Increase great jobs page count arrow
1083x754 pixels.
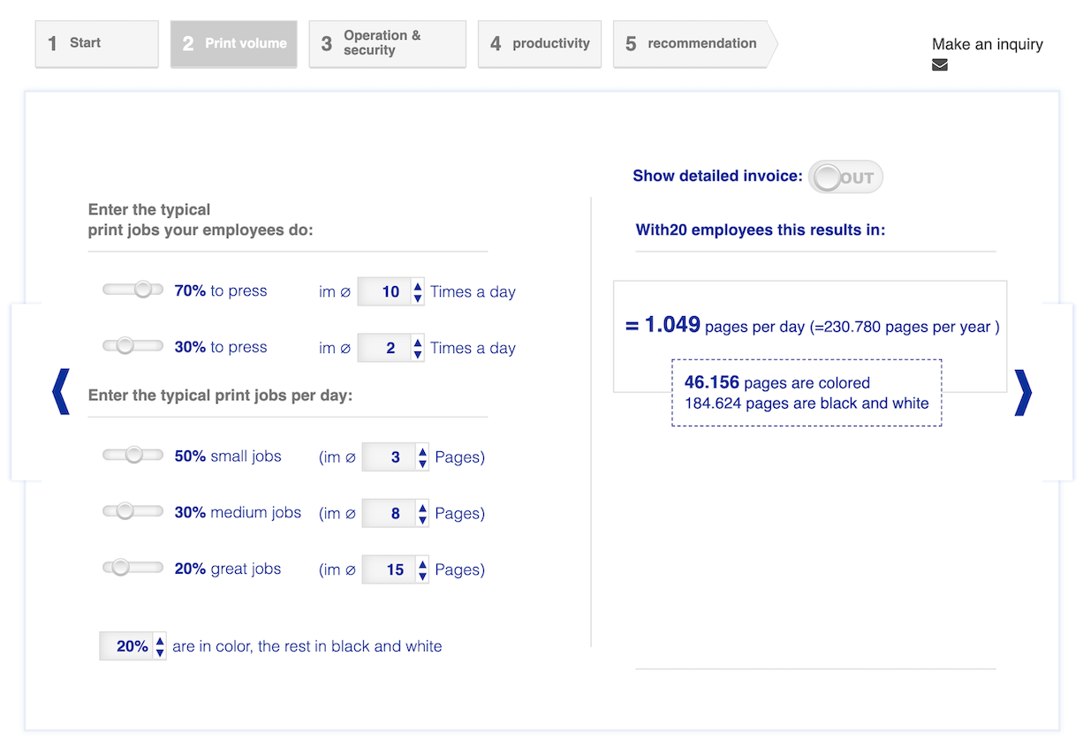[x=423, y=563]
